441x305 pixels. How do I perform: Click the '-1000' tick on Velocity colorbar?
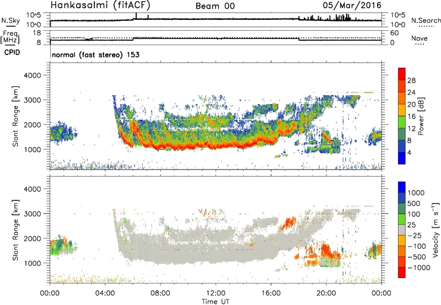419,268
